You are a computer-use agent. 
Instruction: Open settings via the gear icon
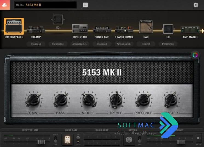[196, 5]
